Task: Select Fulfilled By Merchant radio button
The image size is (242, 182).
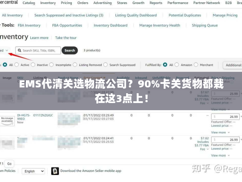Action: point(196,65)
